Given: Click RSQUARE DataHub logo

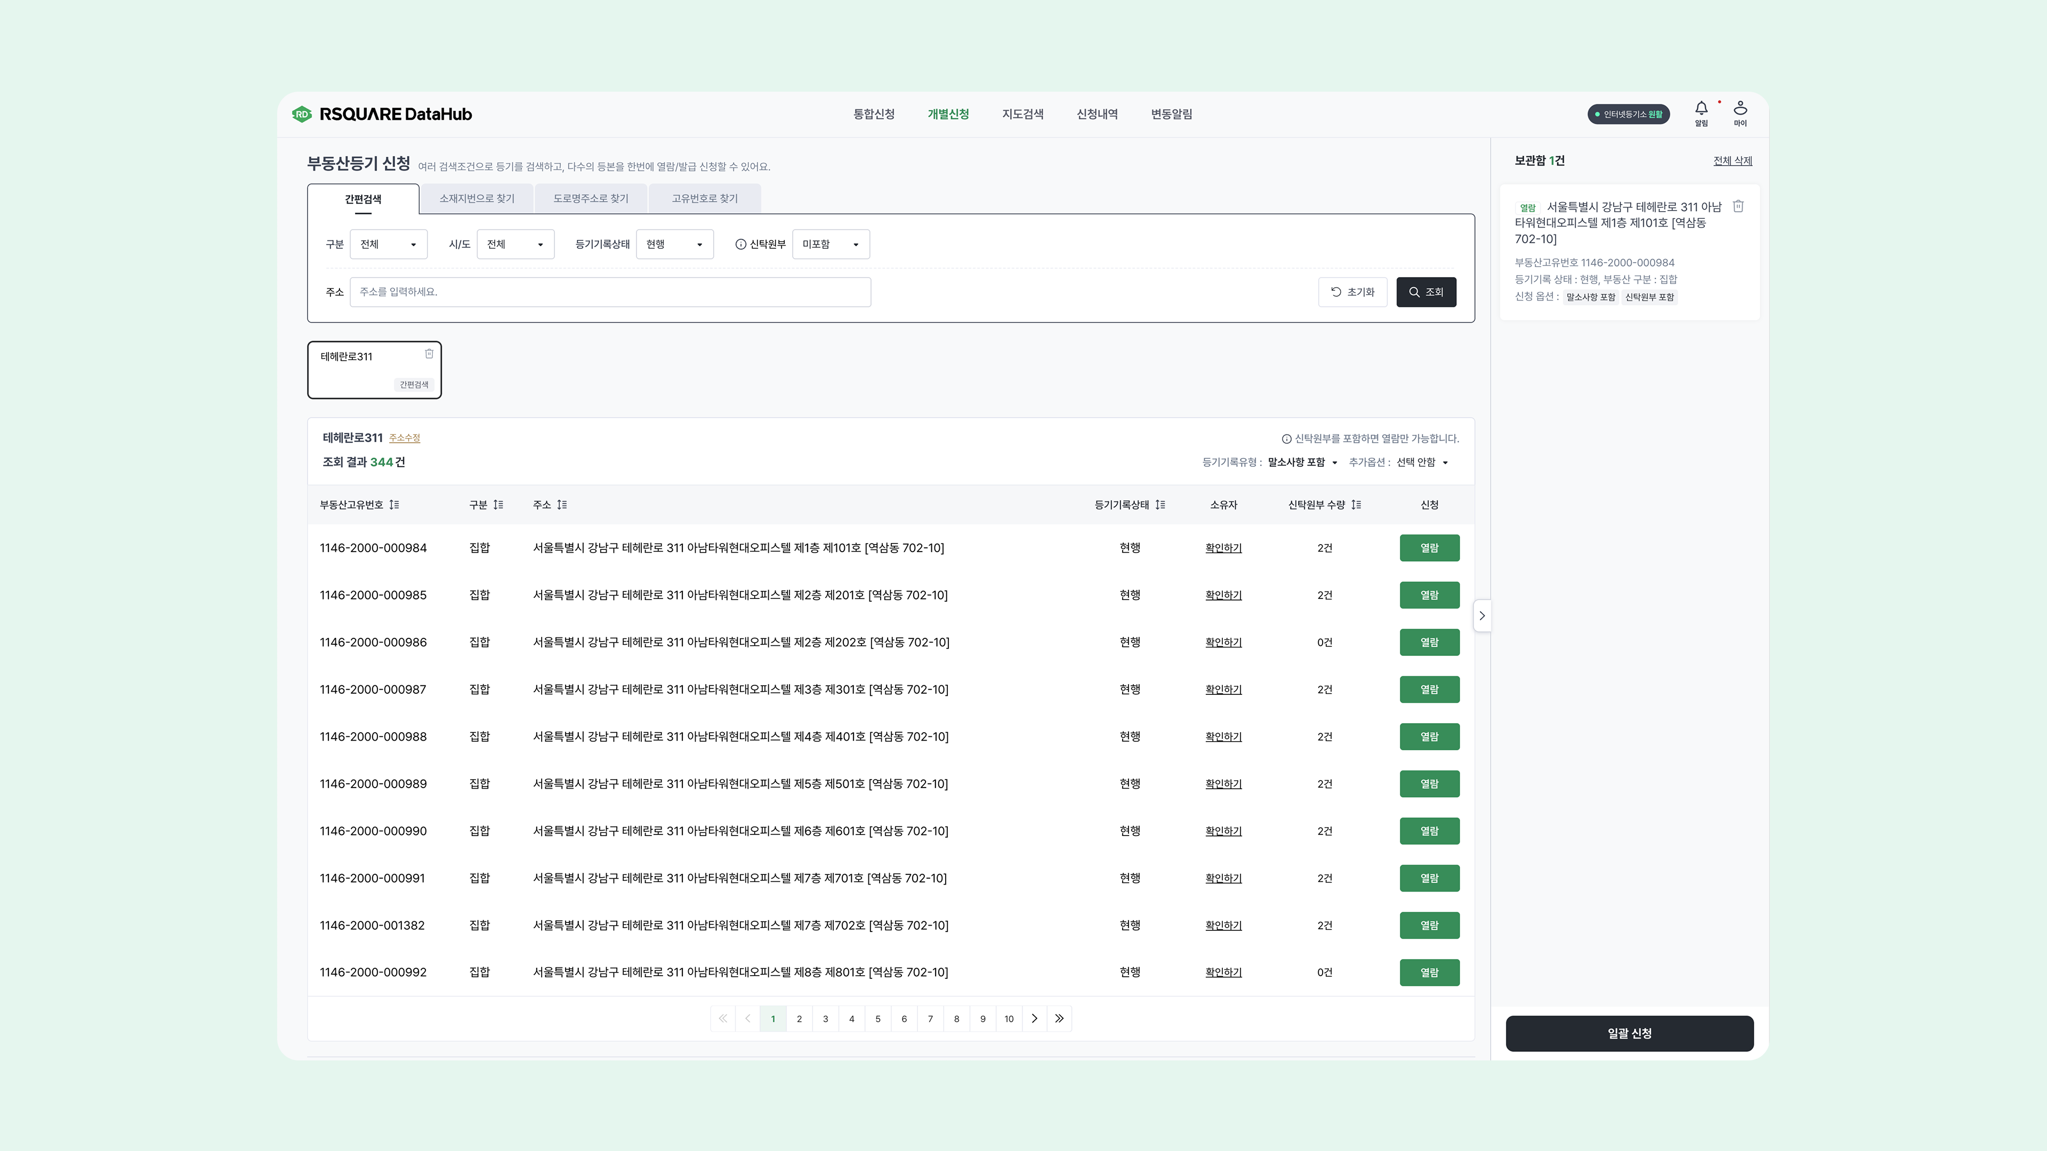Looking at the screenshot, I should pyautogui.click(x=382, y=115).
